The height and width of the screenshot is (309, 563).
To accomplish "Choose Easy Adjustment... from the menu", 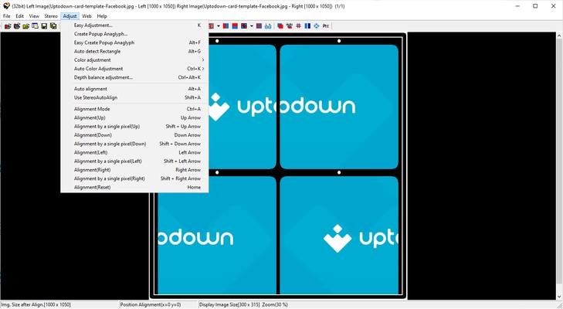I will pyautogui.click(x=134, y=25).
